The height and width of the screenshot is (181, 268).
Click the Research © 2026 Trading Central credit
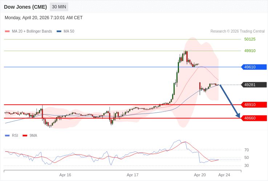(x=237, y=31)
